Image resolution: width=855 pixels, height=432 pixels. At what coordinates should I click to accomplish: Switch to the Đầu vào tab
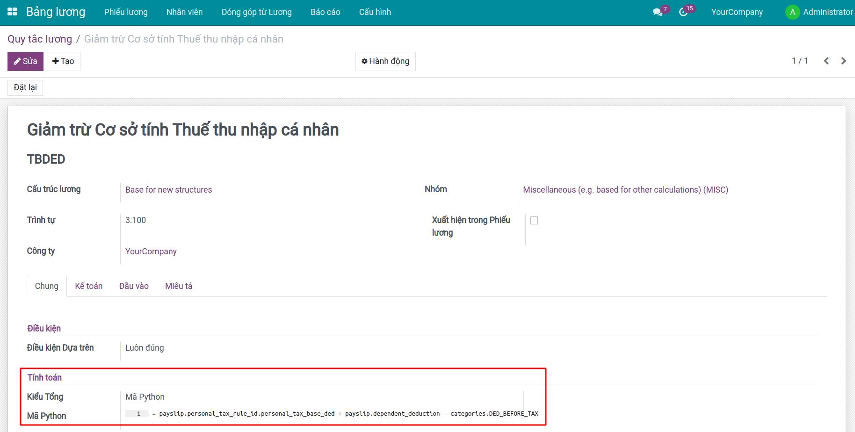coord(134,286)
